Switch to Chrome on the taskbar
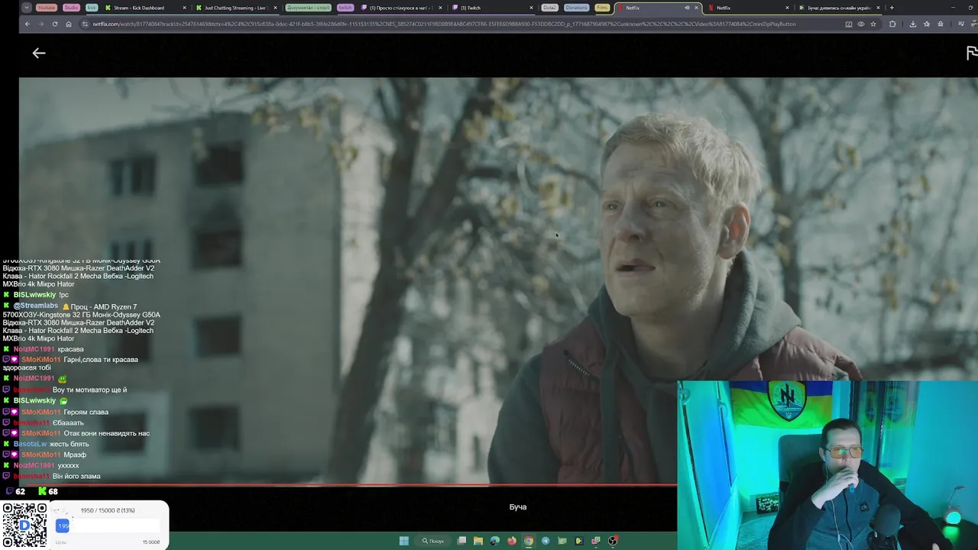Image resolution: width=978 pixels, height=550 pixels. (529, 541)
